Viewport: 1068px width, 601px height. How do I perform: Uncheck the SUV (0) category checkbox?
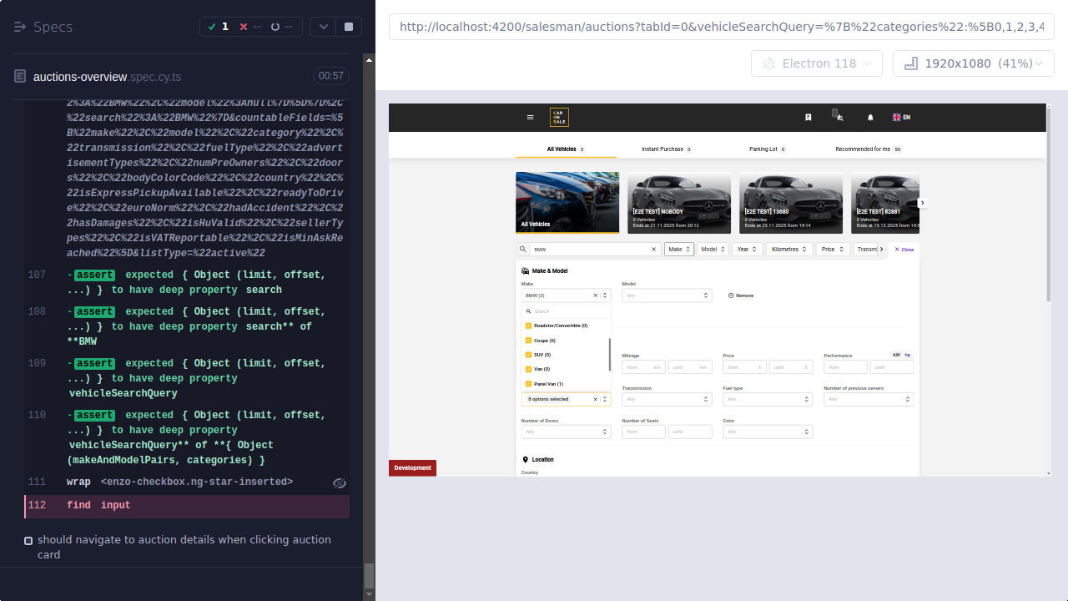coord(529,354)
